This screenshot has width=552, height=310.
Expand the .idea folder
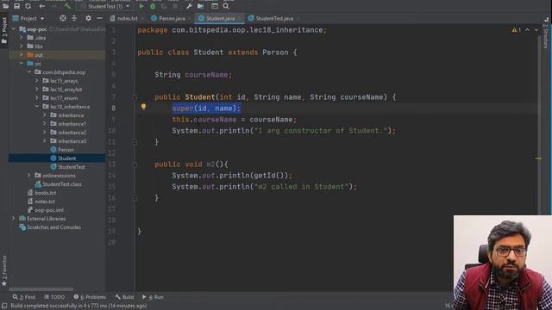21,38
